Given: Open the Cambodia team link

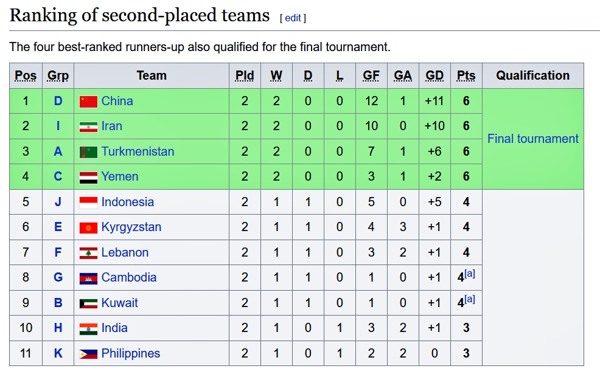Looking at the screenshot, I should point(128,277).
